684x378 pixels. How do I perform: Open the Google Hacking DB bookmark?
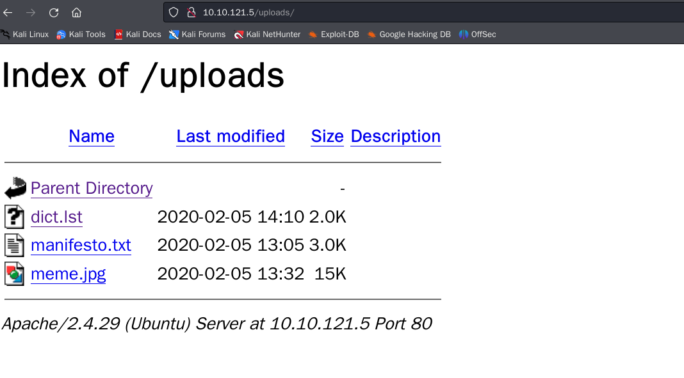pyautogui.click(x=409, y=34)
